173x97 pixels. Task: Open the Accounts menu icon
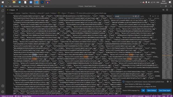3,86
